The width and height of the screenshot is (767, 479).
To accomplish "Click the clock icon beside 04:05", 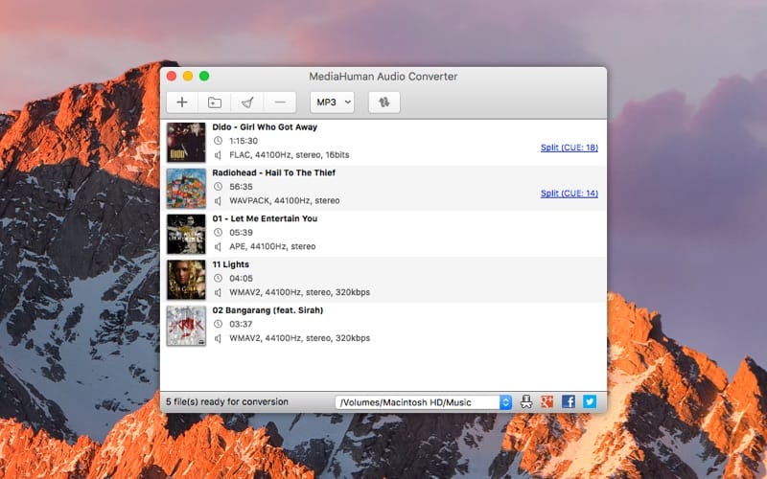I will [x=218, y=278].
